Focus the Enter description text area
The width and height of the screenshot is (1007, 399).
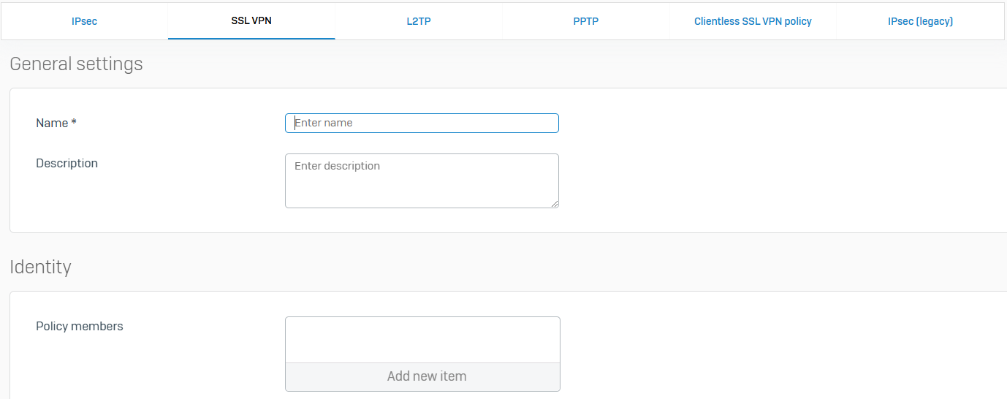[x=422, y=180]
